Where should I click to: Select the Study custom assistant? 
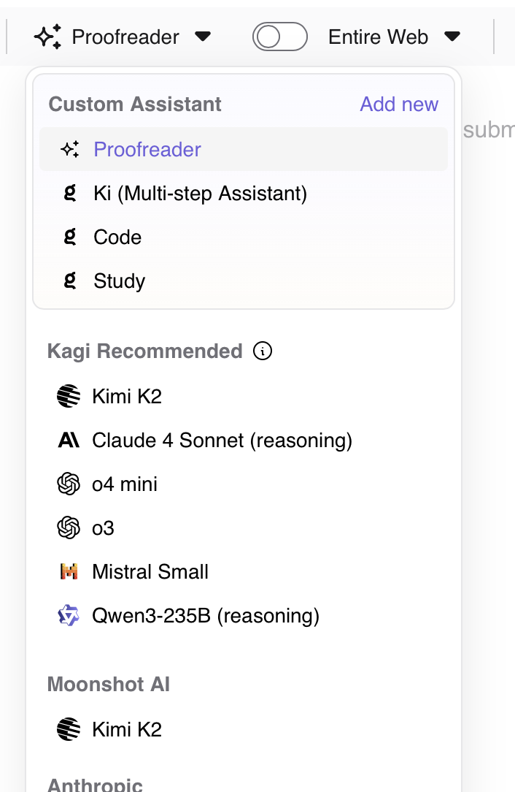[x=119, y=281]
